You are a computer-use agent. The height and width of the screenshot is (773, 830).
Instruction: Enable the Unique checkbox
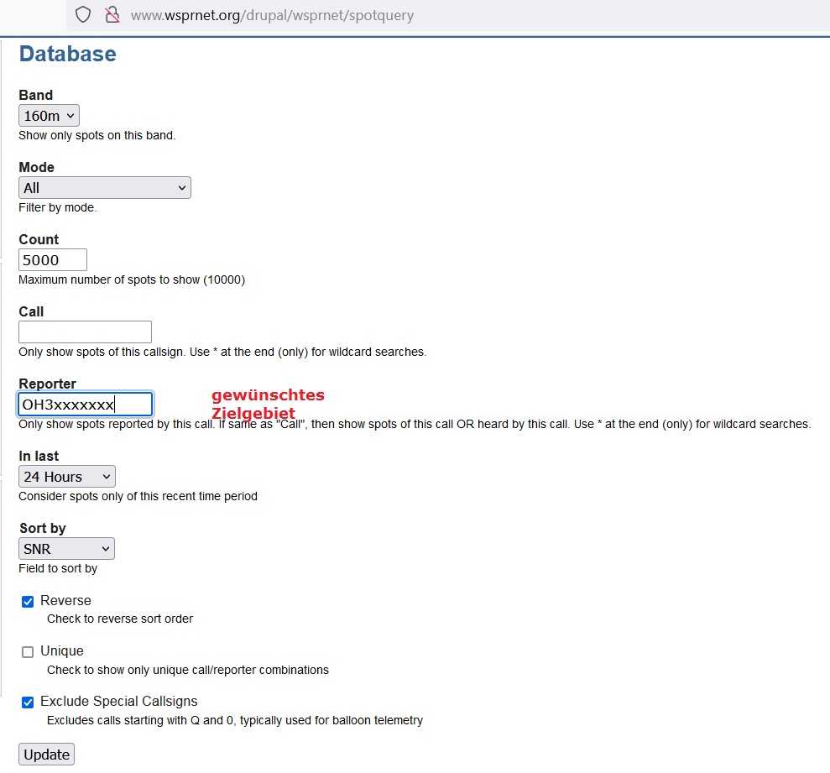(28, 652)
